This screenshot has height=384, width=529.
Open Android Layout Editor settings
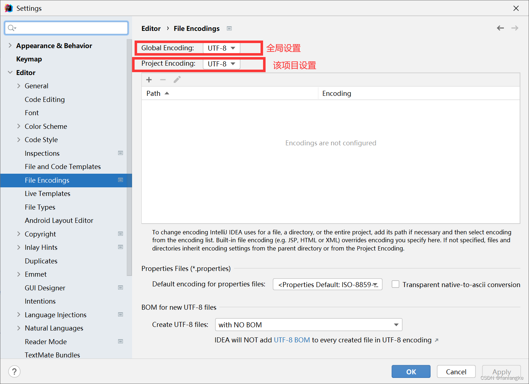click(x=59, y=220)
